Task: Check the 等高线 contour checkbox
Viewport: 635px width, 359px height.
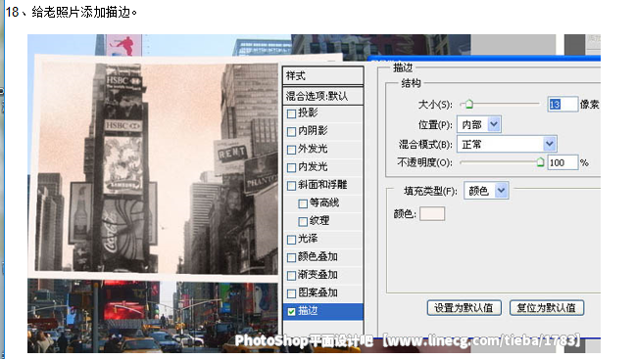Action: (x=303, y=203)
